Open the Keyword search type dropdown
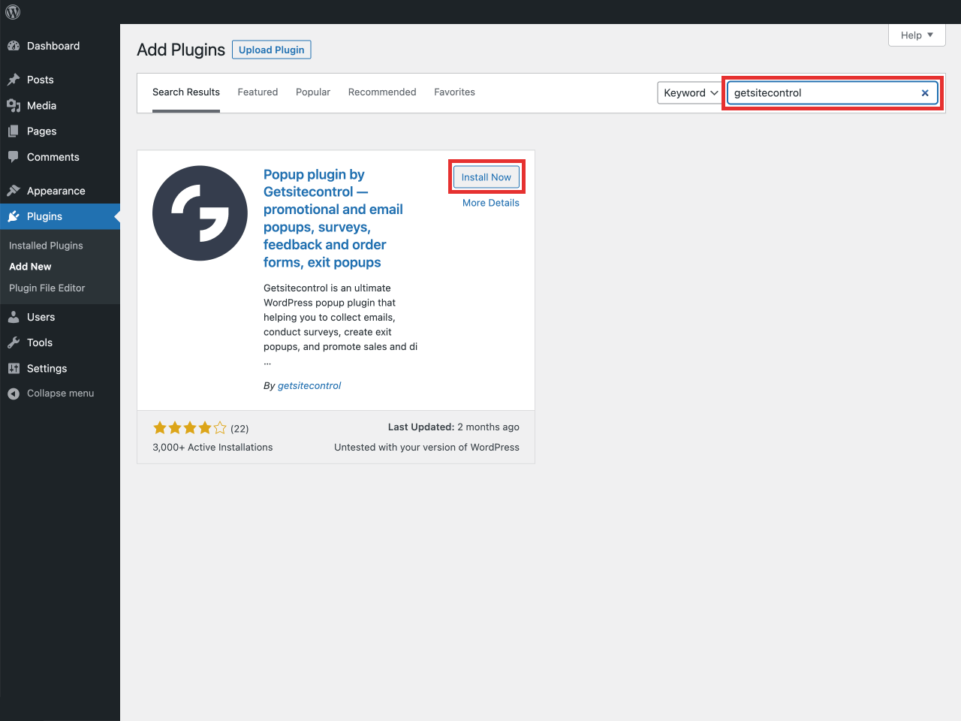 pyautogui.click(x=689, y=93)
